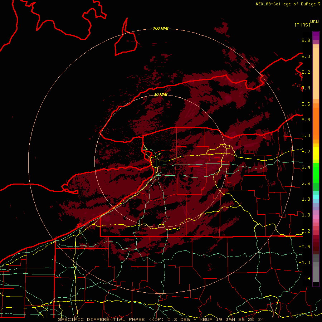322x322 pixels.
Task: Click the 3.4 scale value label
Action: pyautogui.click(x=306, y=167)
